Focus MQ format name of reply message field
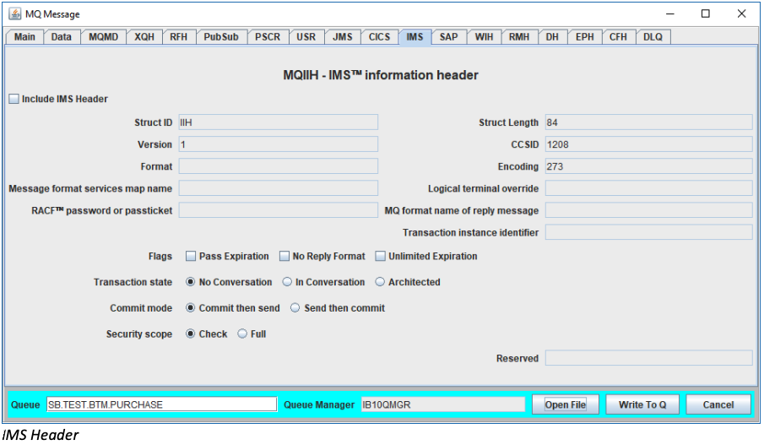The width and height of the screenshot is (764, 445). click(648, 210)
